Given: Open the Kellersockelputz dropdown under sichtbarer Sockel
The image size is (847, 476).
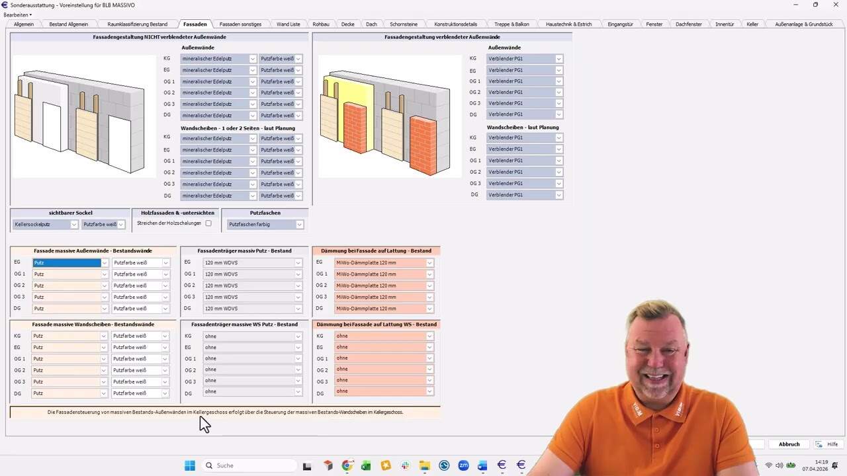Looking at the screenshot, I should (45, 224).
